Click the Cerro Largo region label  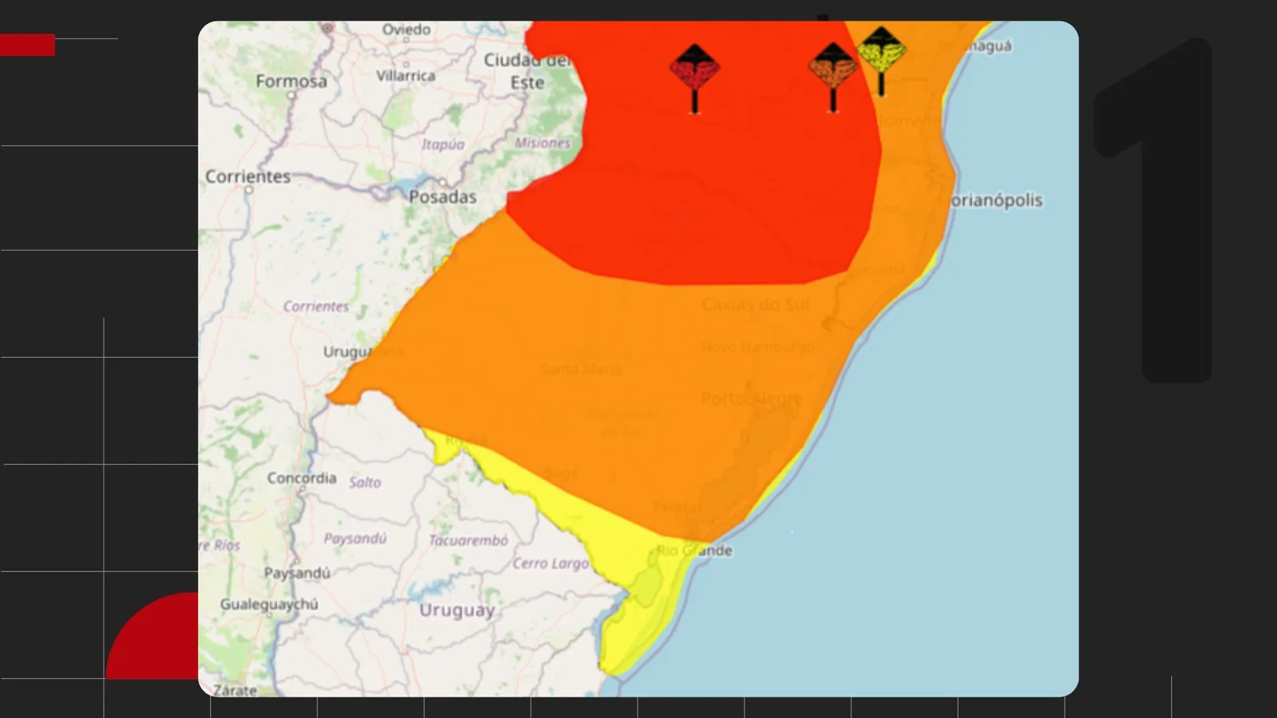pos(551,563)
